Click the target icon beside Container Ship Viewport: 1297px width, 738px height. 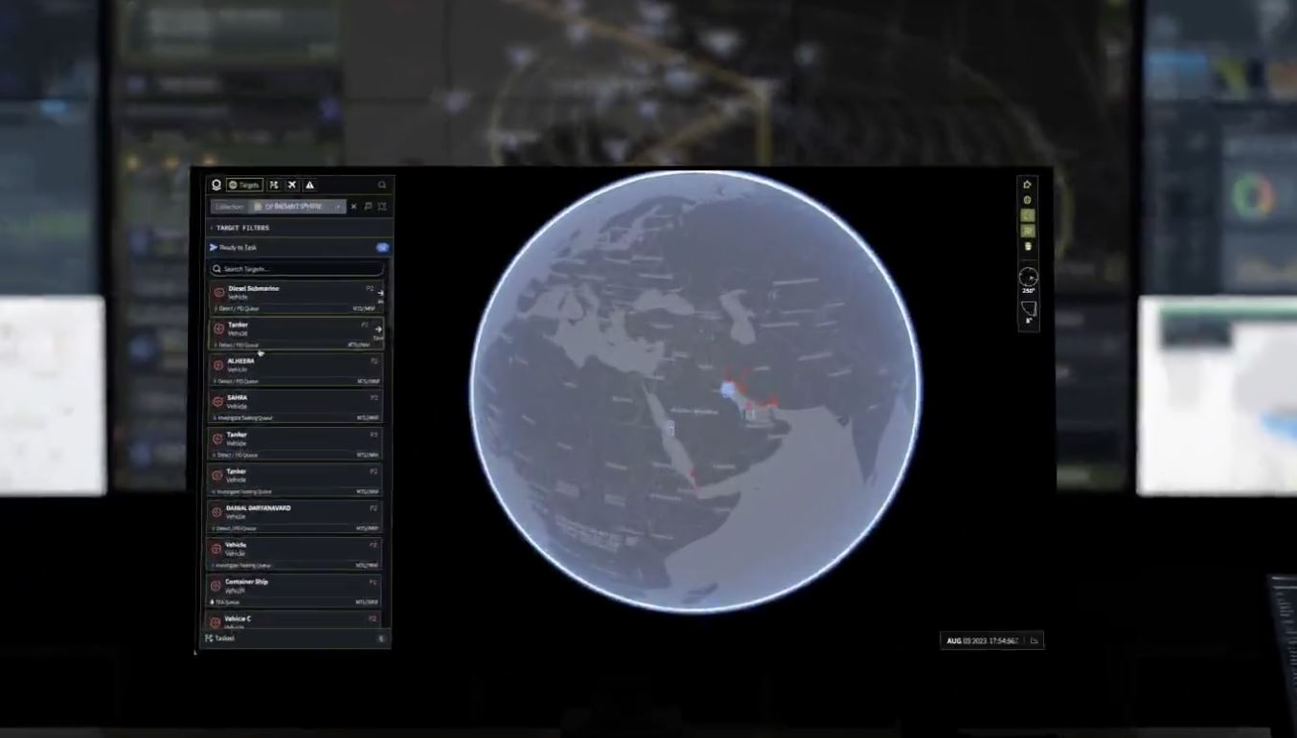[x=216, y=586]
